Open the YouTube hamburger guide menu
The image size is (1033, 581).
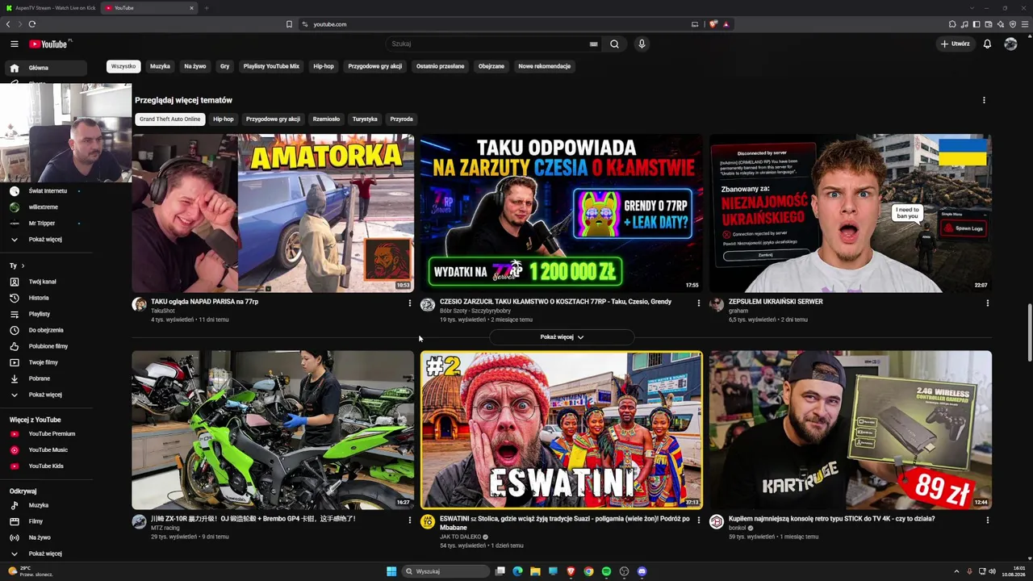click(15, 44)
